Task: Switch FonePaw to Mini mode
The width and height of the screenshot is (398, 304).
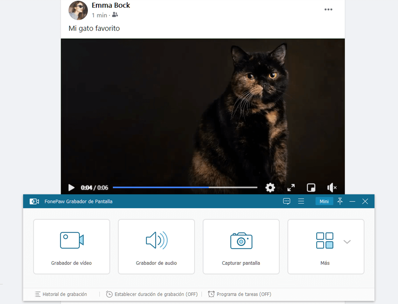Action: pos(324,202)
